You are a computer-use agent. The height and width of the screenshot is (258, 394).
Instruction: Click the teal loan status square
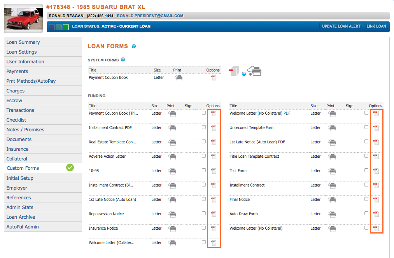pyautogui.click(x=59, y=27)
